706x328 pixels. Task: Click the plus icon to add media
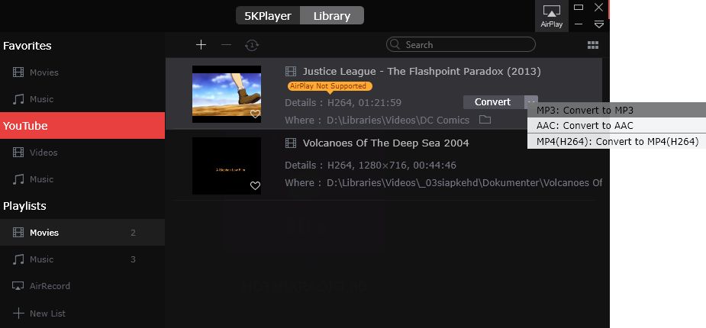[x=201, y=45]
